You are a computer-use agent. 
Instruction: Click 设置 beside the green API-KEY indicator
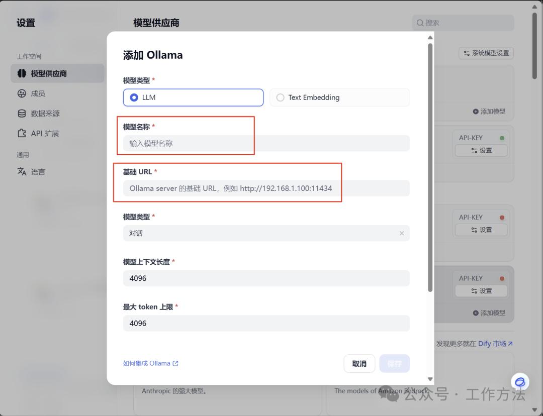(x=481, y=151)
